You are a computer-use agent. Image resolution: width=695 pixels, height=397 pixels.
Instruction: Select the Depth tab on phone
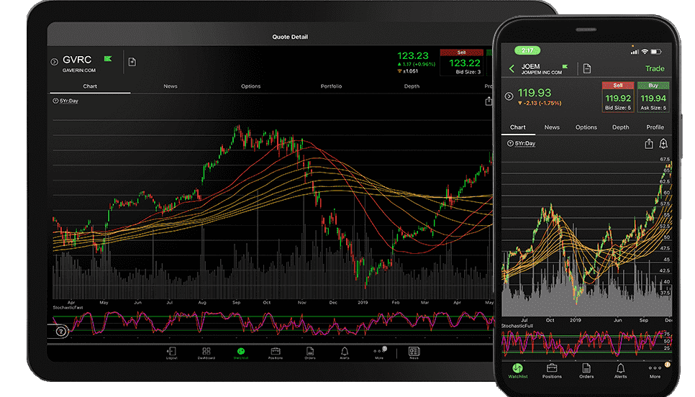pyautogui.click(x=620, y=127)
